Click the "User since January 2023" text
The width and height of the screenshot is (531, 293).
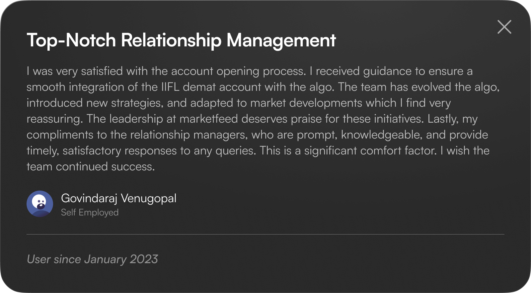[x=92, y=259]
